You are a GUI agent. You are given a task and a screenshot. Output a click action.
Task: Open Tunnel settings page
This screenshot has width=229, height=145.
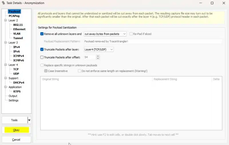click(18, 38)
